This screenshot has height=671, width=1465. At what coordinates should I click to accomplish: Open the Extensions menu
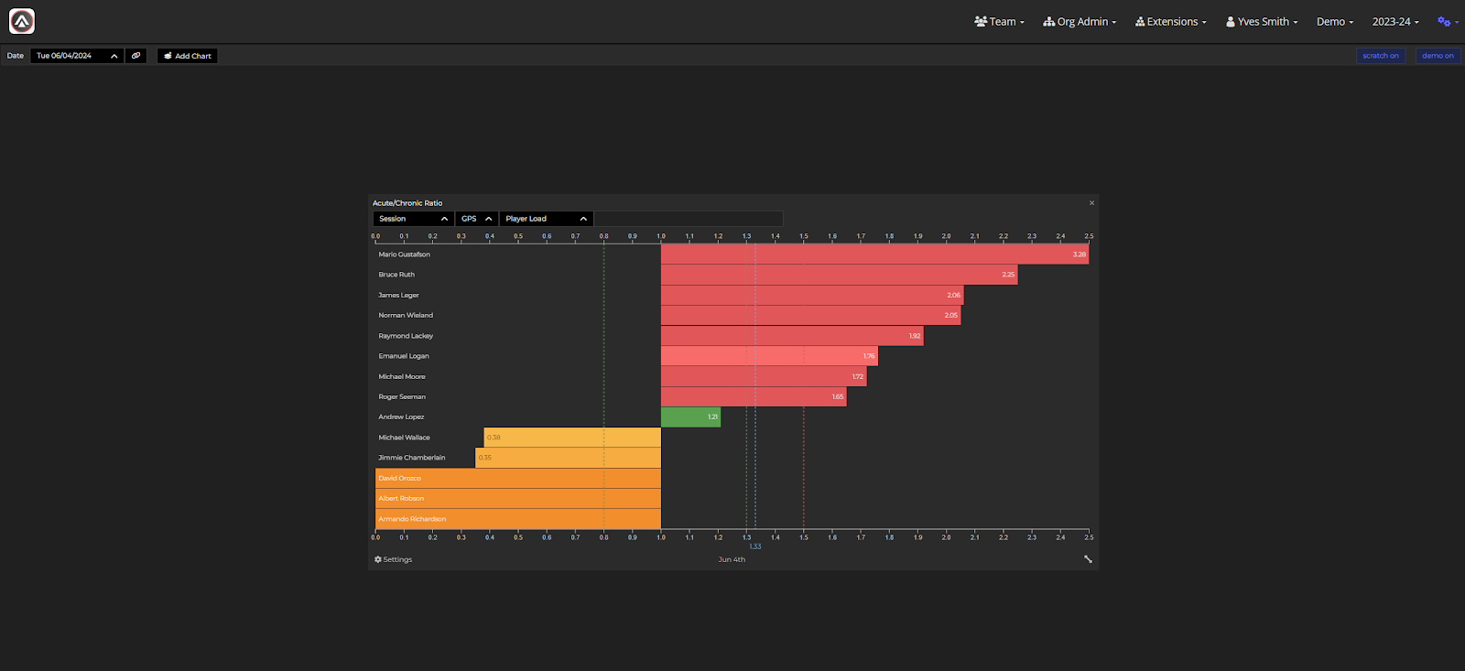point(1171,22)
